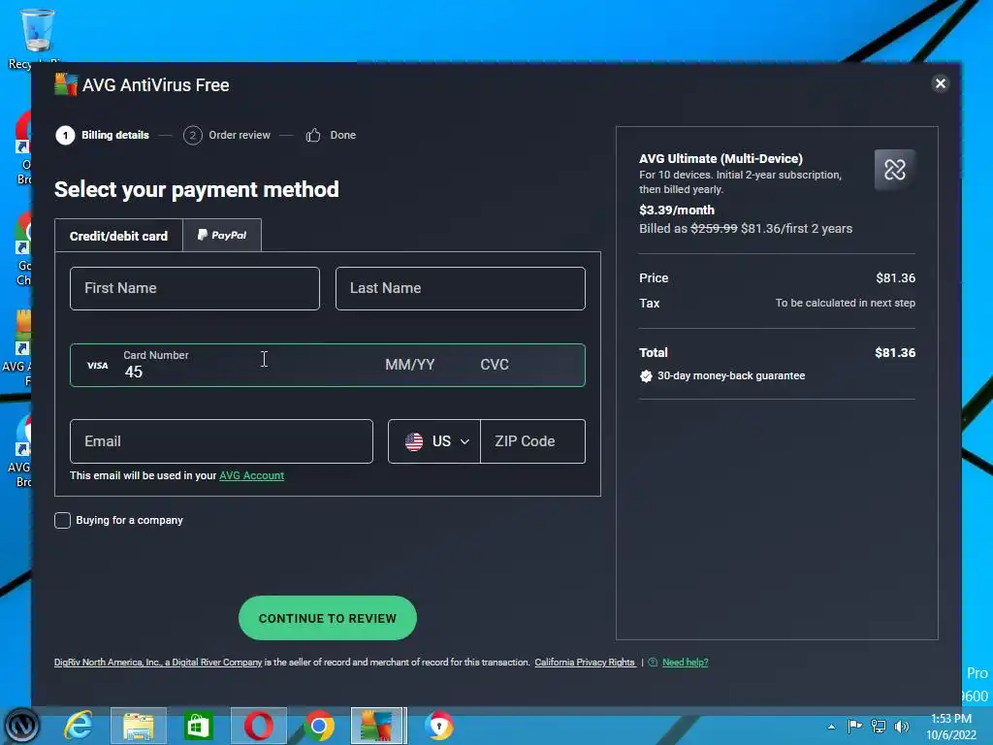The height and width of the screenshot is (745, 993).
Task: Focus the First Name field
Action: pos(194,288)
